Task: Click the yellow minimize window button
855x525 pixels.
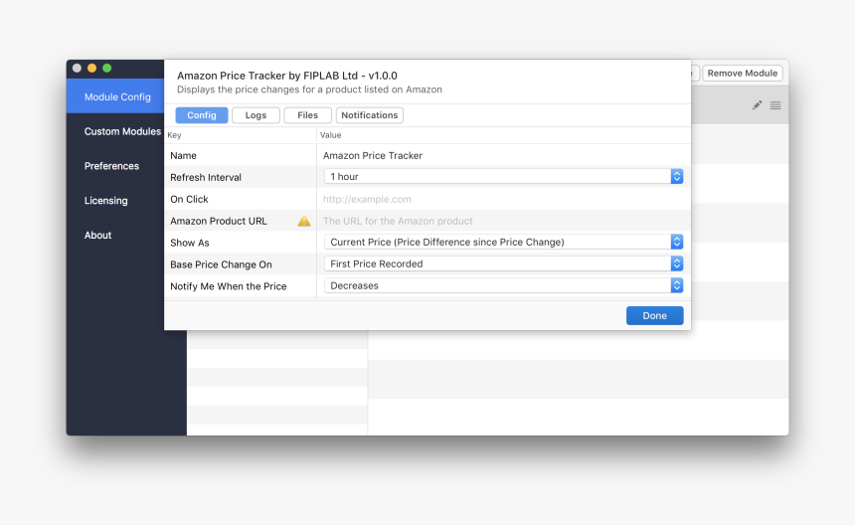Action: 92,69
